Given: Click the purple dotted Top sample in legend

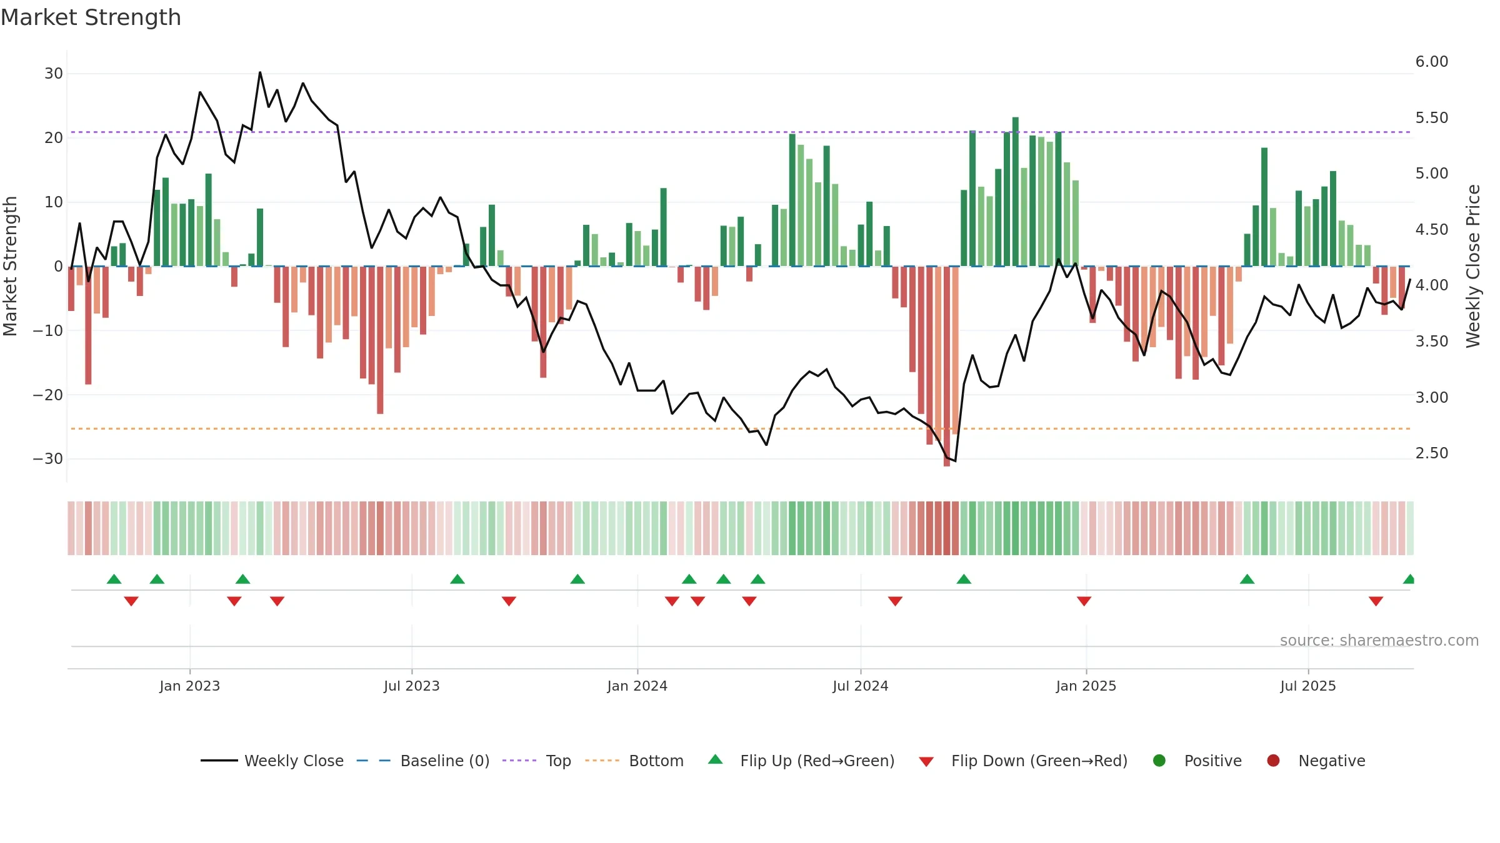Looking at the screenshot, I should (x=519, y=761).
